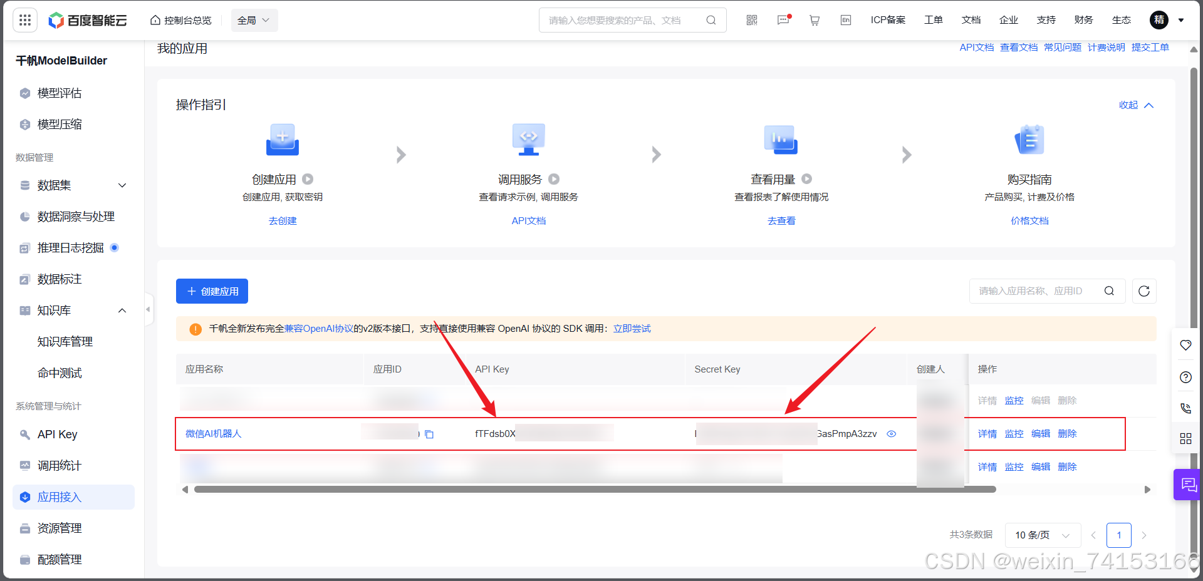Viewport: 1203px width, 581px height.
Task: Click page number 1 in pagination
Action: 1119,535
